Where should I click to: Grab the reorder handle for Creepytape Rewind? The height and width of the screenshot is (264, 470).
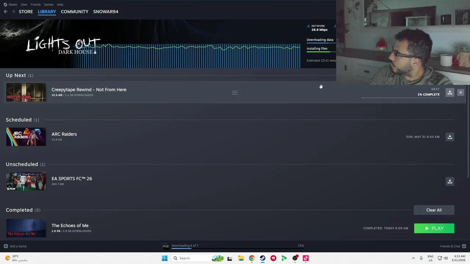(x=235, y=92)
